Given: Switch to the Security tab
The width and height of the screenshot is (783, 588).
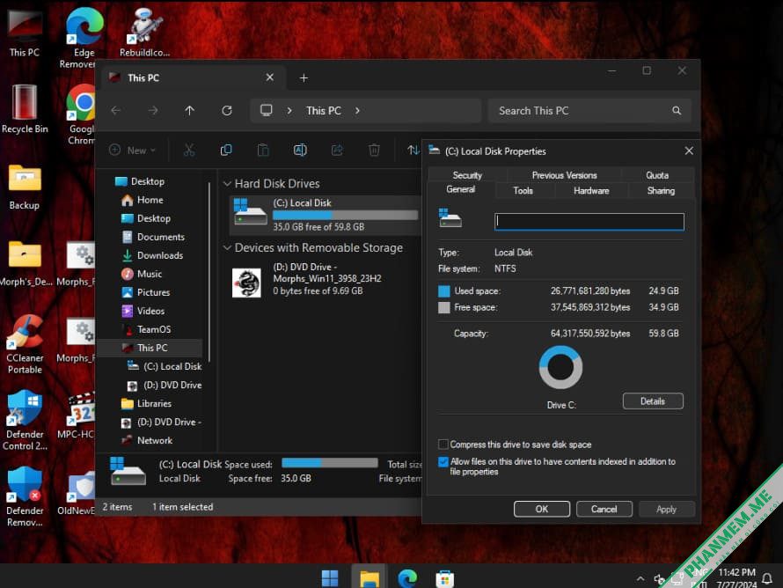Looking at the screenshot, I should pos(467,175).
